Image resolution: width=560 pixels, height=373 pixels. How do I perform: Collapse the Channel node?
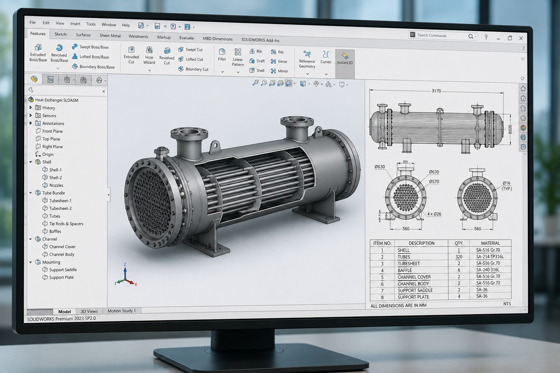(x=31, y=239)
